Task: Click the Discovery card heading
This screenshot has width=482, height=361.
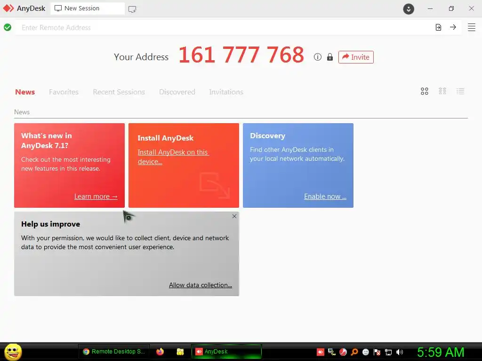Action: [x=267, y=136]
